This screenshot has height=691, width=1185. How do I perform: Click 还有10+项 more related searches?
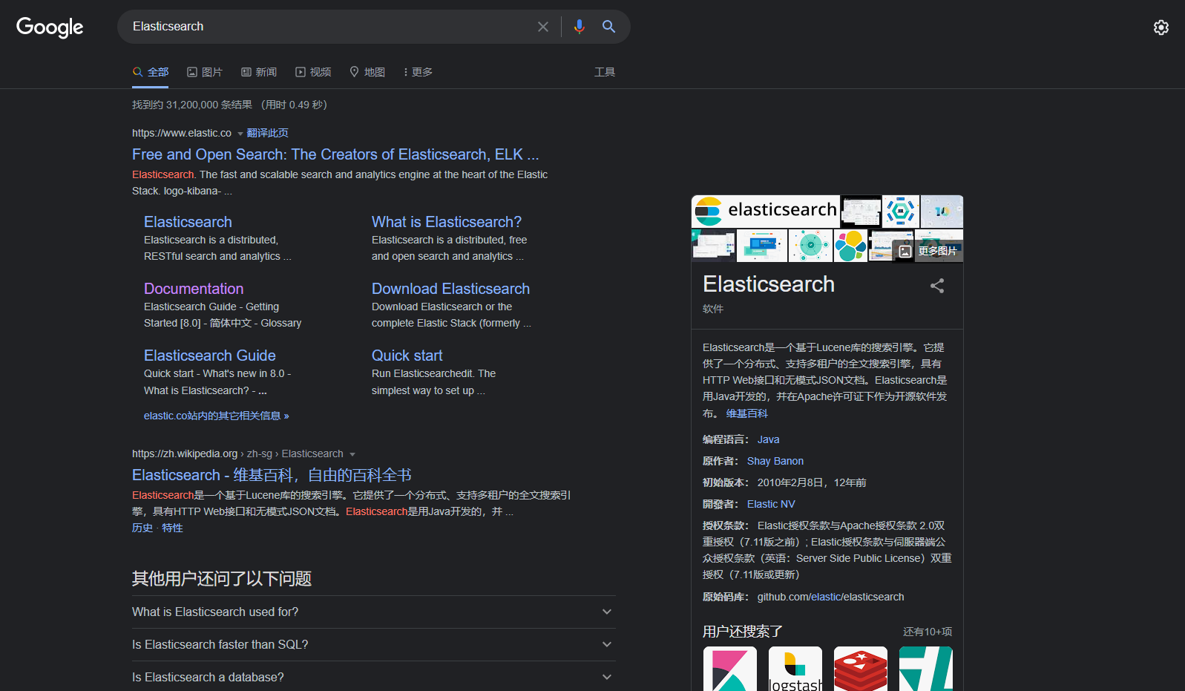[928, 632]
